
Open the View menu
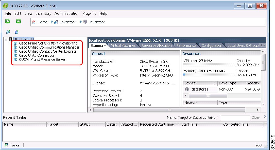tap(28, 13)
